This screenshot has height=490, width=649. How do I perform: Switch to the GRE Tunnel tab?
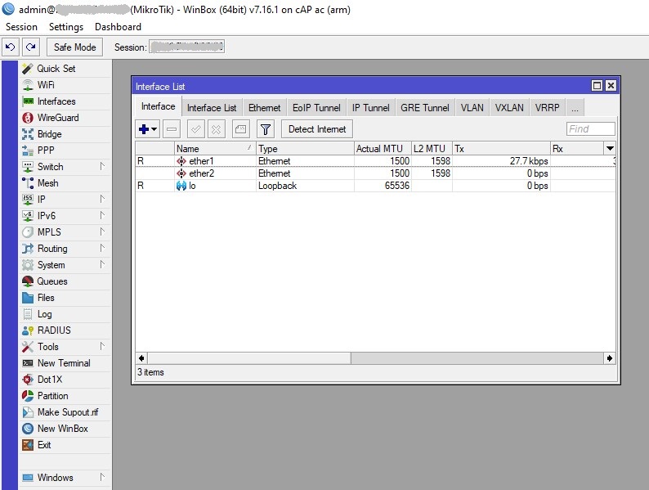click(425, 108)
